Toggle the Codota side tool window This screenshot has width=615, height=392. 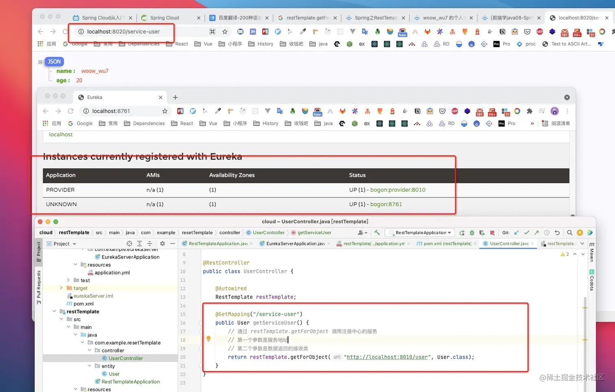tap(591, 280)
